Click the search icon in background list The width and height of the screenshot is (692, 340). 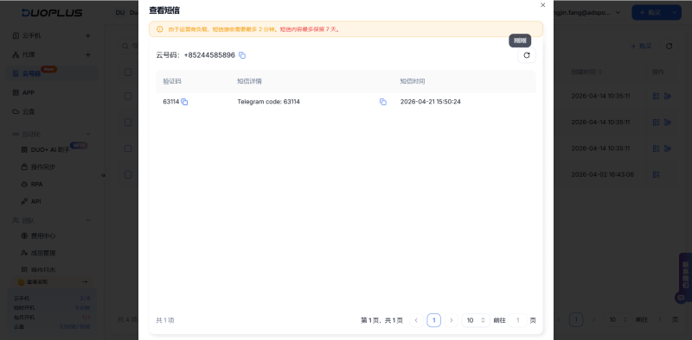(125, 46)
